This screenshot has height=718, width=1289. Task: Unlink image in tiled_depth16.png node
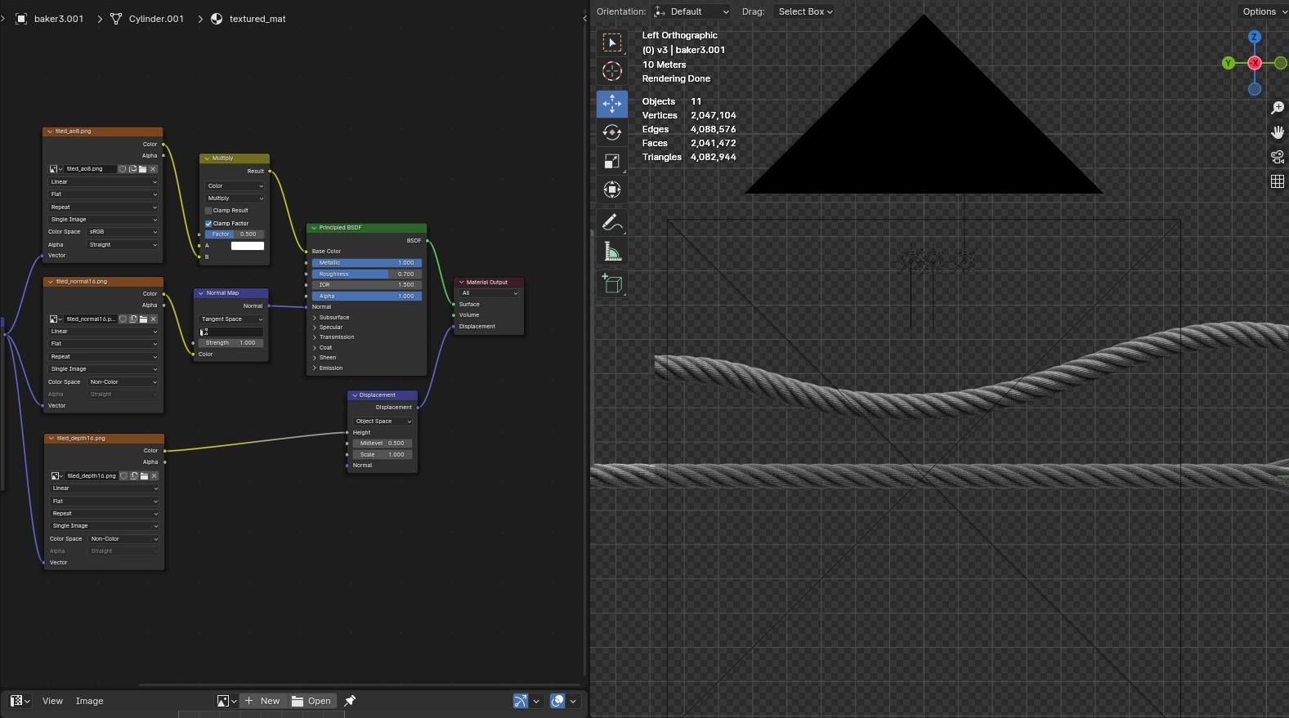154,475
